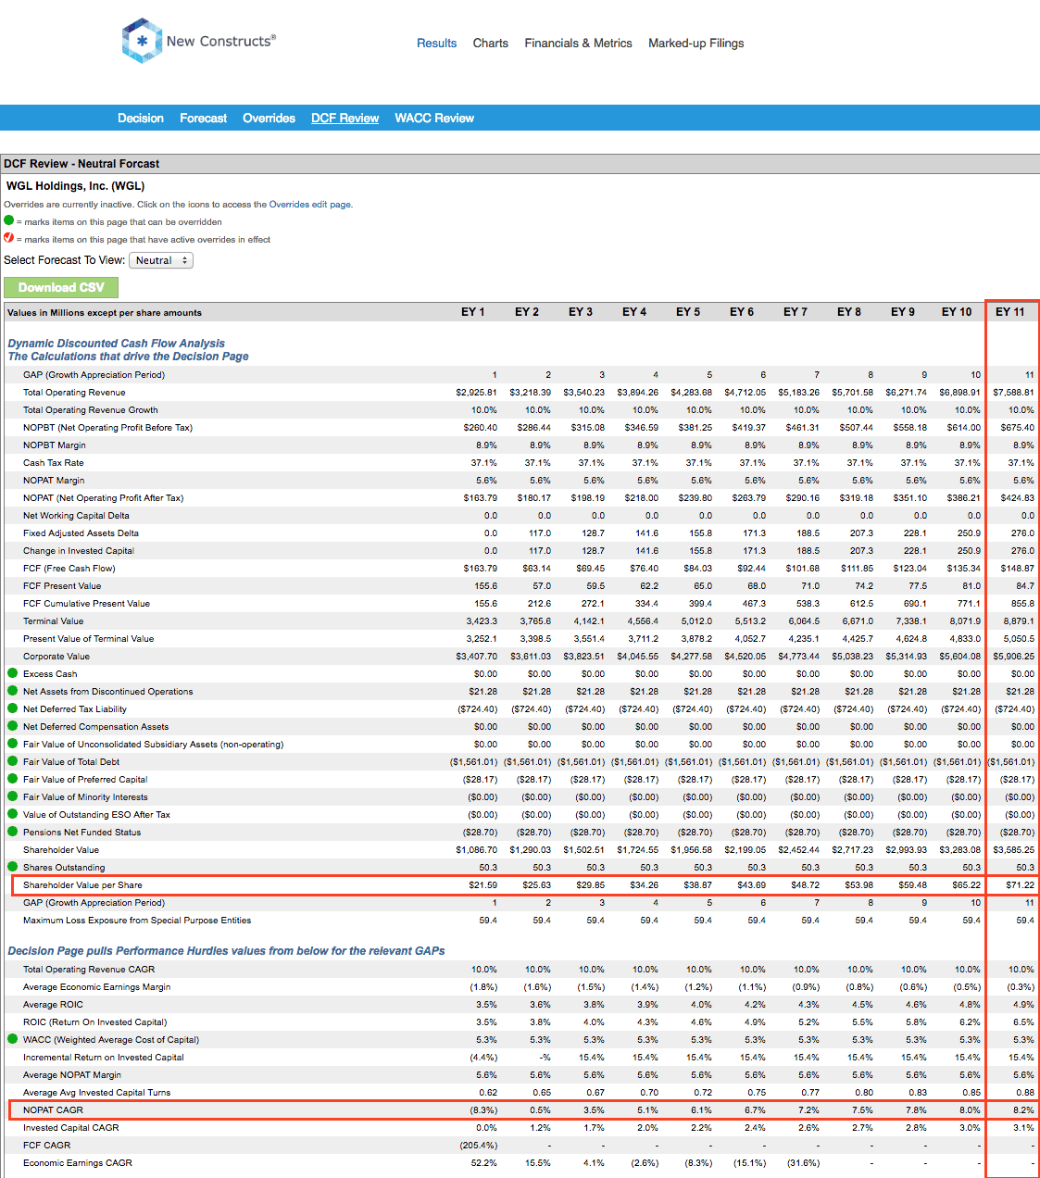Click the DCF Review - Neutral Forcast header
The height and width of the screenshot is (1178, 1040).
(x=81, y=163)
